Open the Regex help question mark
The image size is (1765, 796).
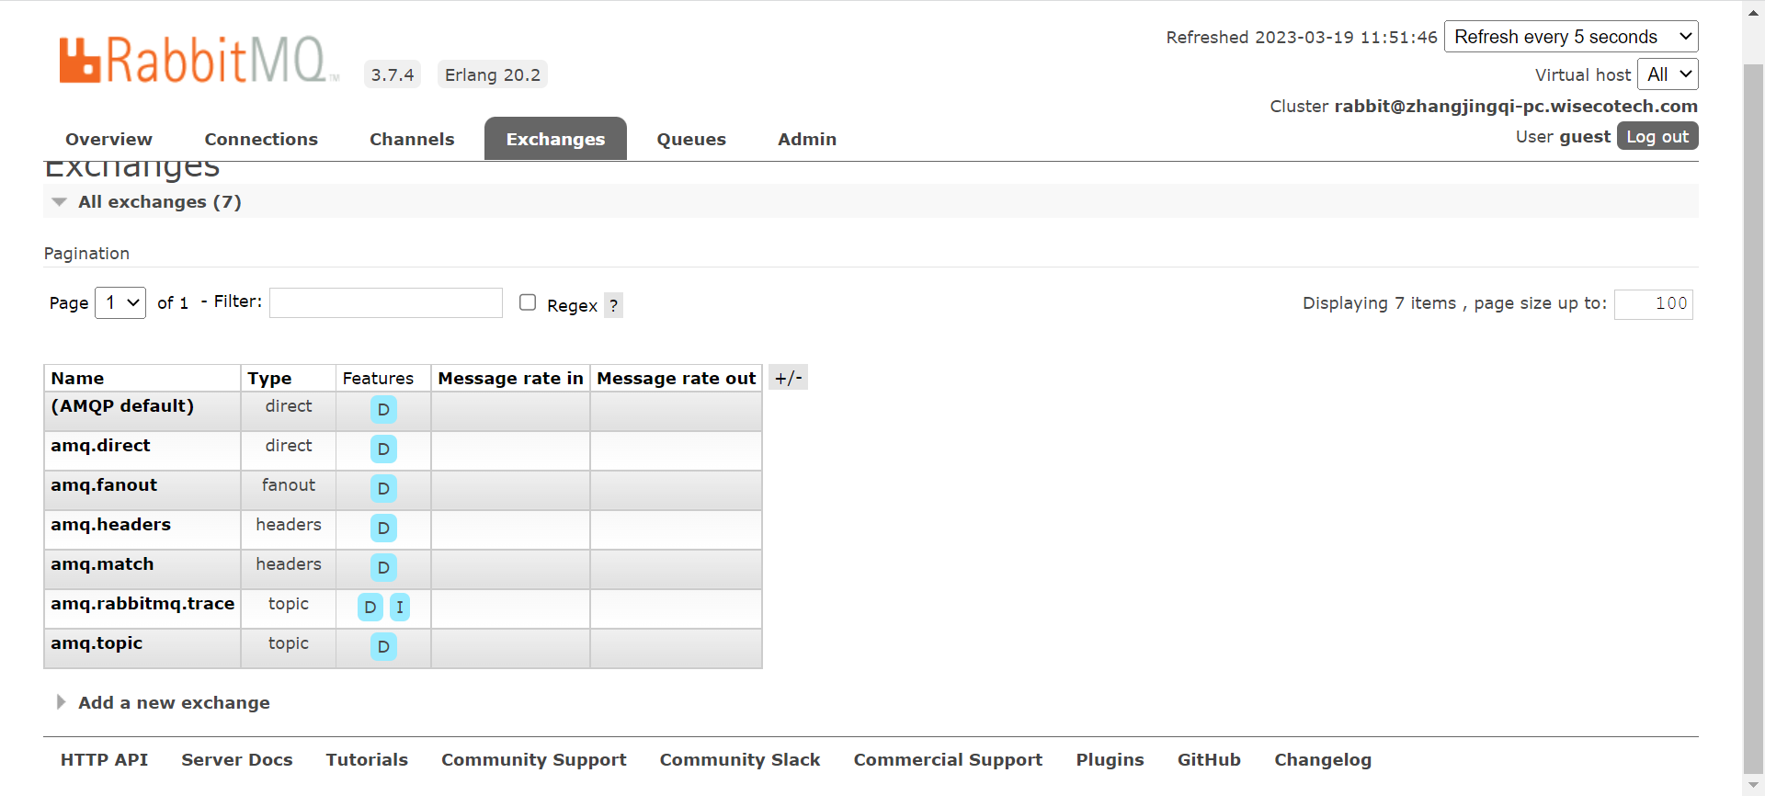click(613, 305)
